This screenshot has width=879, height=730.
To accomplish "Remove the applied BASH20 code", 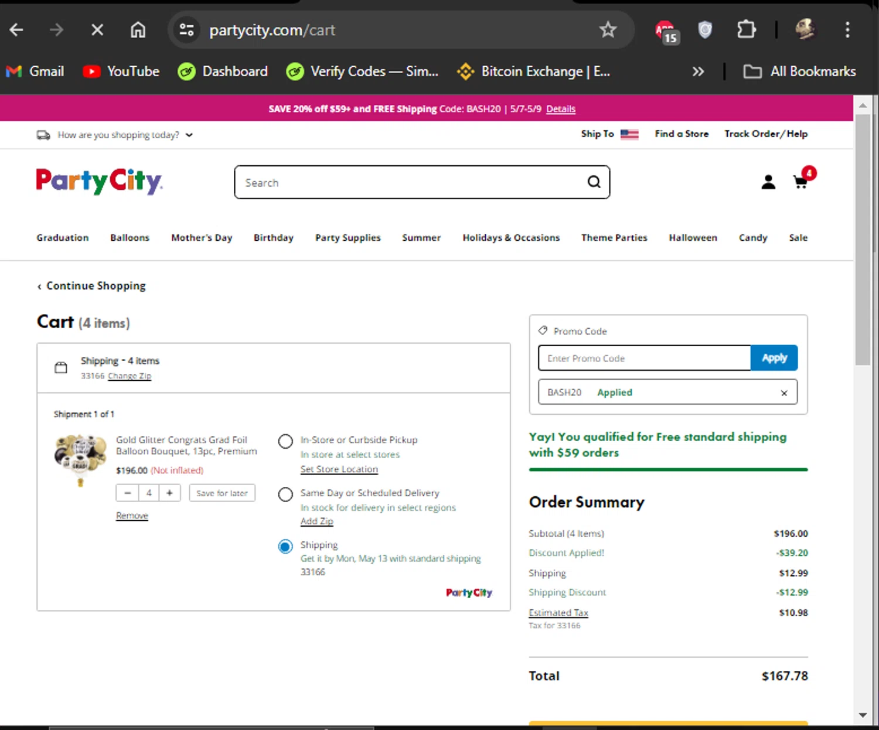I will pyautogui.click(x=784, y=393).
